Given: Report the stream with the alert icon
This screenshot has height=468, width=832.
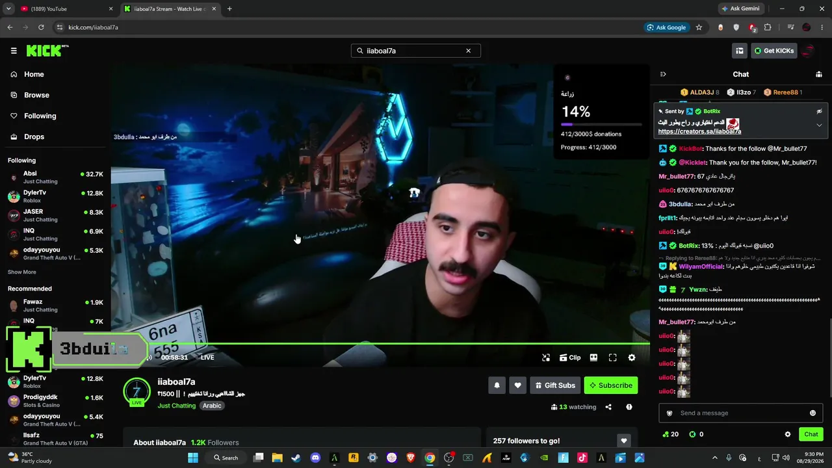Looking at the screenshot, I should [629, 407].
